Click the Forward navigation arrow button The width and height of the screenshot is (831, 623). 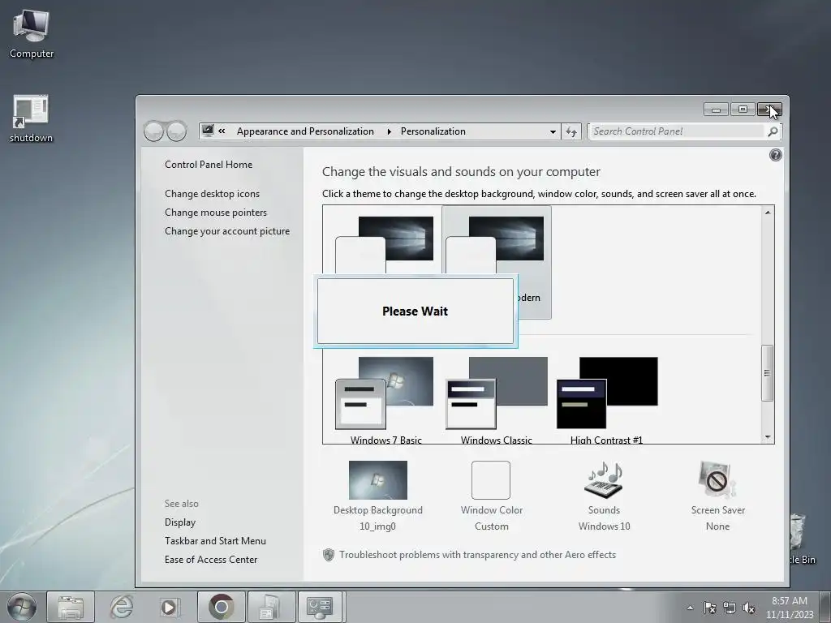177,131
